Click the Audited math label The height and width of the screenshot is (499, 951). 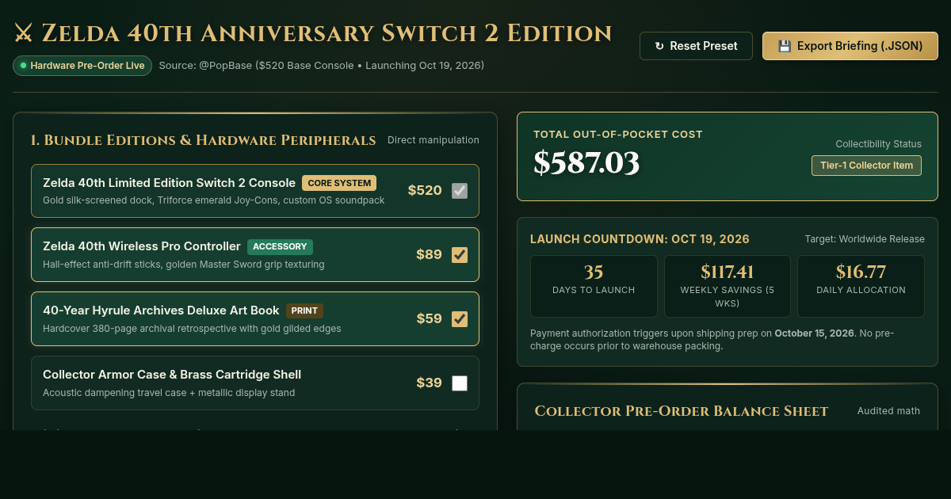tap(888, 411)
